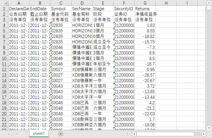
Task: Click vertical scrollbar down arrow
Action: pyautogui.click(x=209, y=128)
